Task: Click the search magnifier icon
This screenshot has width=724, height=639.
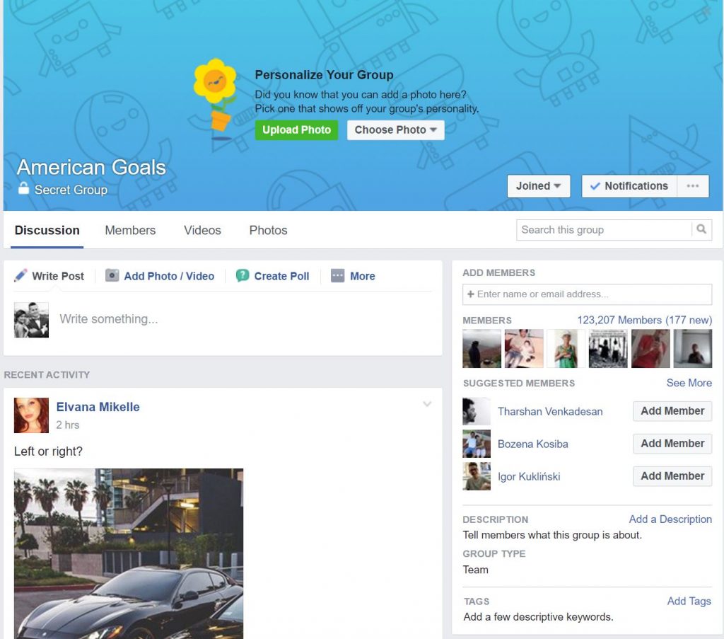Action: click(701, 230)
